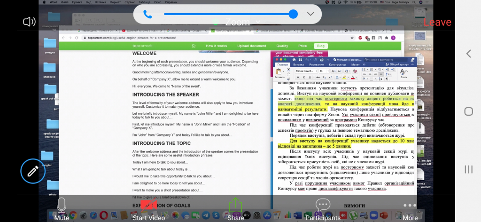The image size is (481, 222).
Task: Click Вставить paste button in Word
Action: [279, 73]
